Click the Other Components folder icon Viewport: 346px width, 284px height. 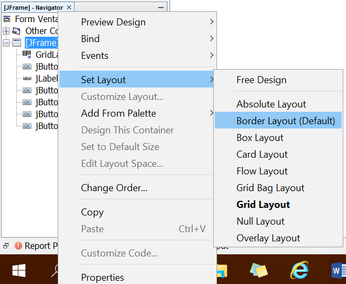click(17, 31)
